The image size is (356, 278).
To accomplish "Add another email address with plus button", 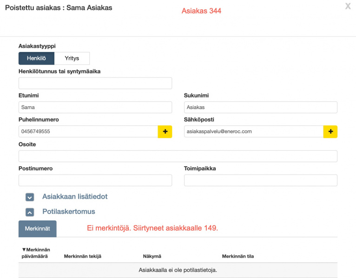I will coord(330,132).
